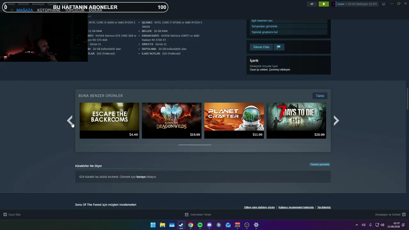Open Topluluk gruplarını bul link
Screen dimensions: 409x230
tap(265, 32)
